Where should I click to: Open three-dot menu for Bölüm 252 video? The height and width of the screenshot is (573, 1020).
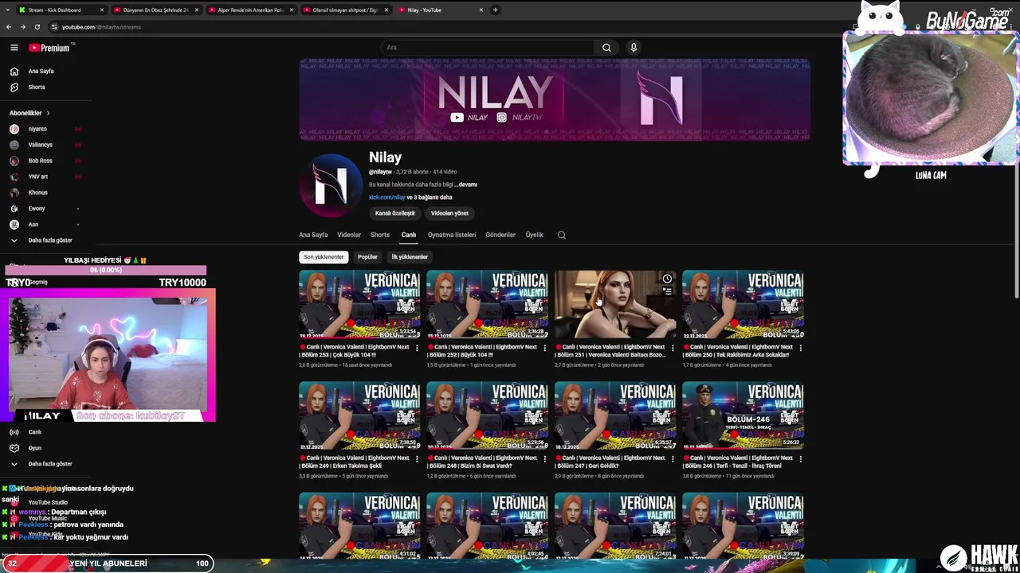544,348
